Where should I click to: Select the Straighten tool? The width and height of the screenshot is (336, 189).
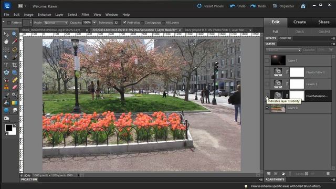click(x=14, y=72)
